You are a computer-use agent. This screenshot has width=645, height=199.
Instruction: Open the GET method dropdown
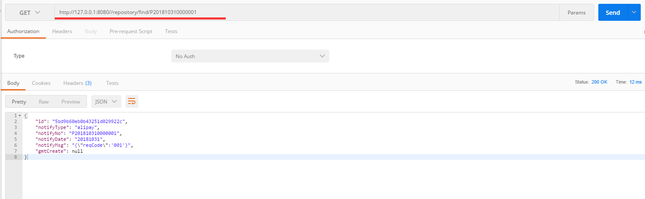click(x=30, y=13)
